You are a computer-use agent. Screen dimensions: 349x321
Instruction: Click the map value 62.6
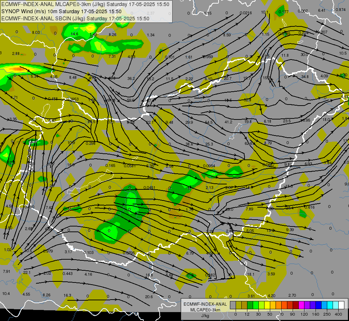click(x=248, y=143)
